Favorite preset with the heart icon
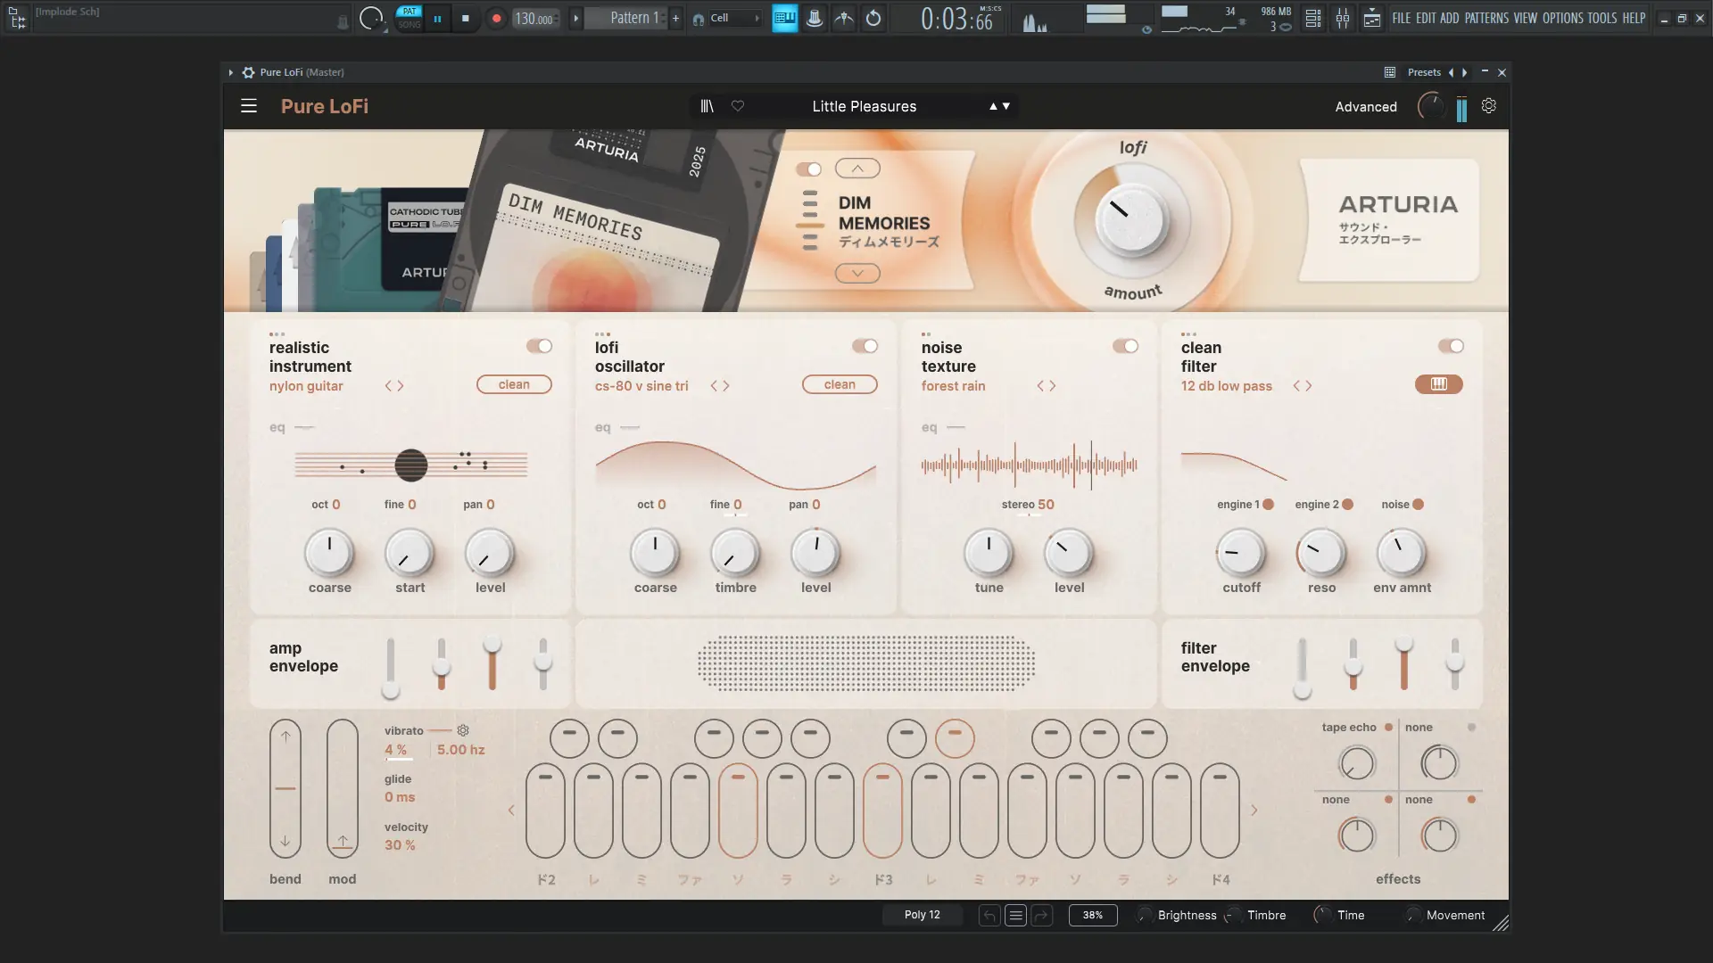The image size is (1713, 963). coord(738,106)
